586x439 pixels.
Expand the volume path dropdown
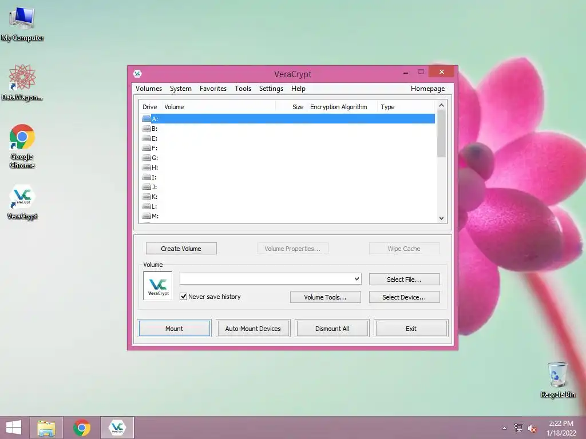(357, 278)
